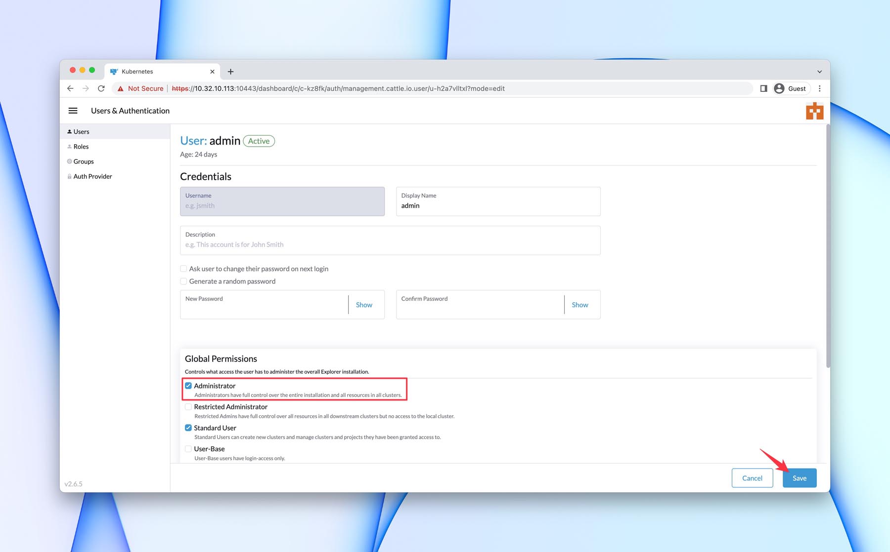Click the 'User: admin' page title
Screen dimensions: 890x552
click(x=210, y=141)
